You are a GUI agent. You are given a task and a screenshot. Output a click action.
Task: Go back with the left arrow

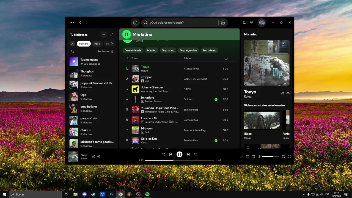coord(80,23)
